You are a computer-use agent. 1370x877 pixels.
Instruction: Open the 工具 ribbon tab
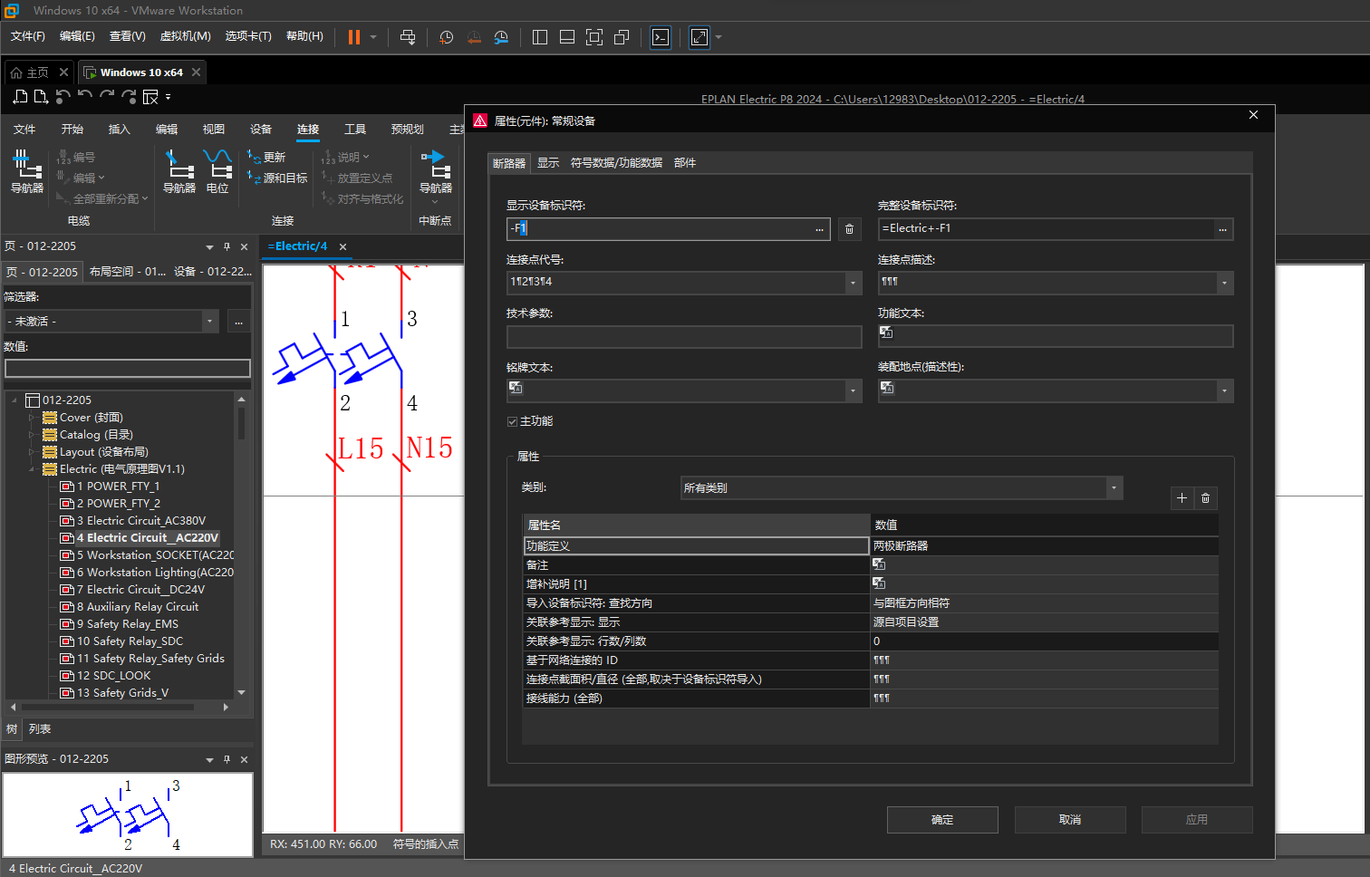coord(355,130)
